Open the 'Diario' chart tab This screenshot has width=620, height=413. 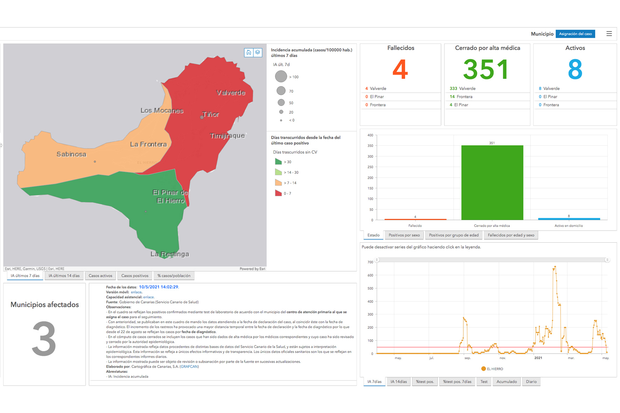coord(531,382)
